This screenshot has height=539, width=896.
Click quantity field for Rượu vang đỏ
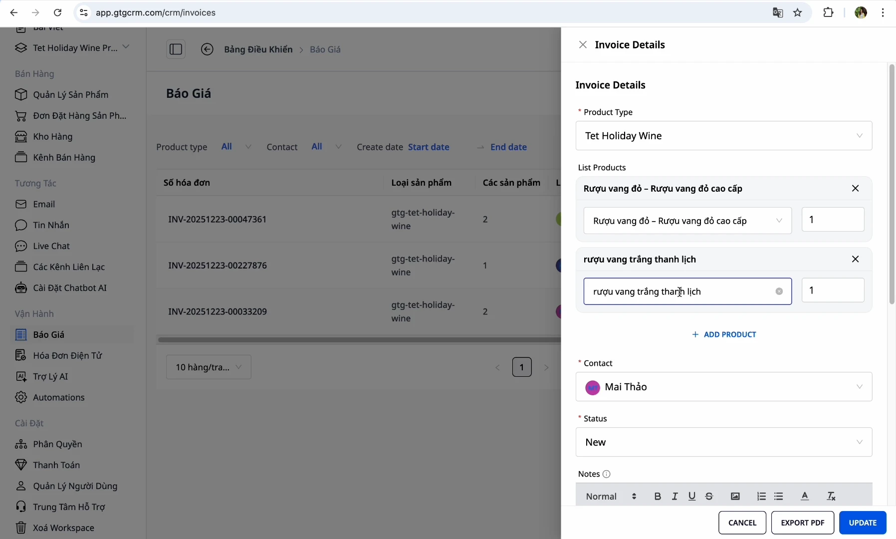[x=833, y=220]
